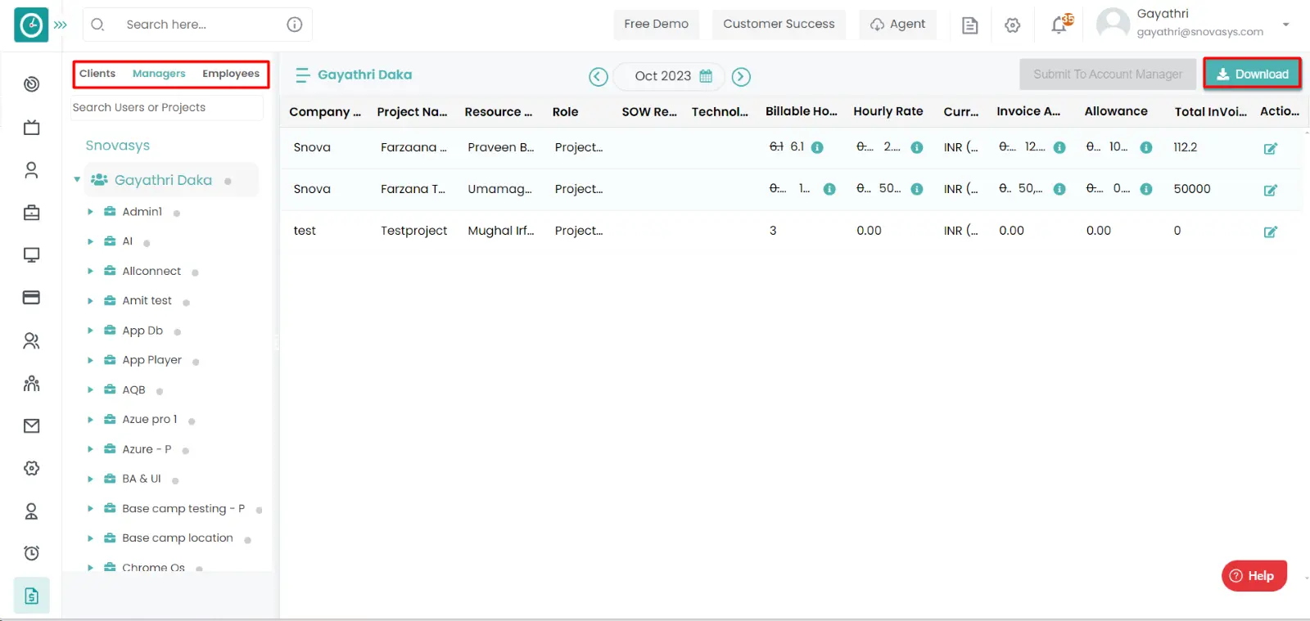Open the mail icon in left sidebar

[x=31, y=425]
